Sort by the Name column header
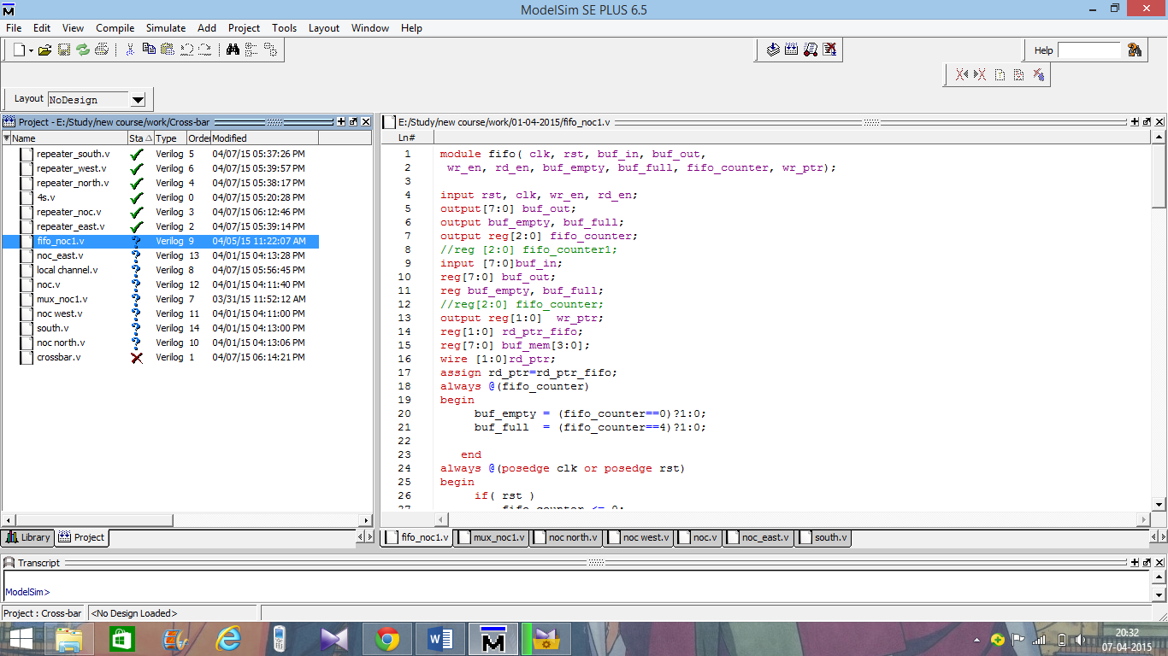The height and width of the screenshot is (656, 1168). 64,138
